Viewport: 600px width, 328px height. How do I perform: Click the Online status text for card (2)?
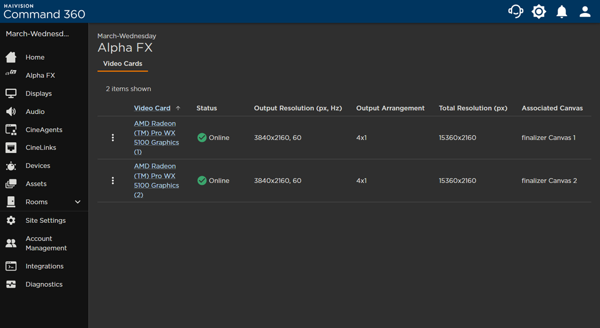(x=219, y=180)
